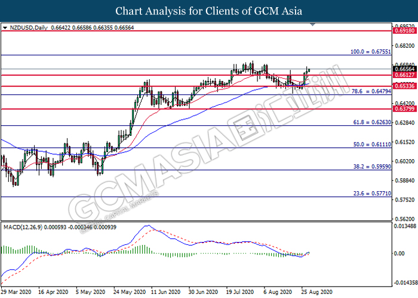Click the 19 Jul 2020 date label
Image resolution: width=418 pixels, height=298 pixels.
pos(239,292)
